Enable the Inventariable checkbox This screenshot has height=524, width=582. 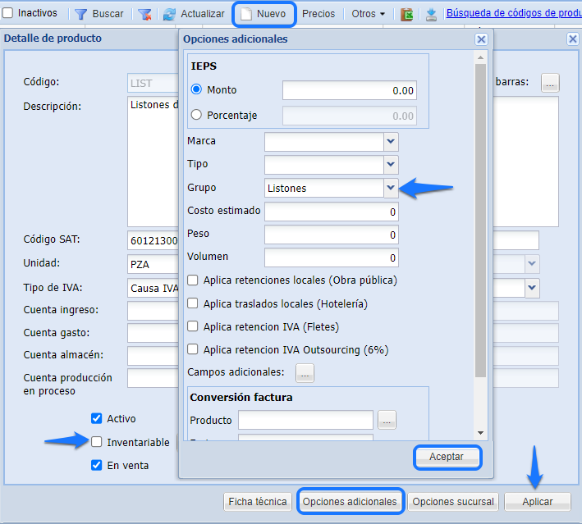tap(97, 442)
